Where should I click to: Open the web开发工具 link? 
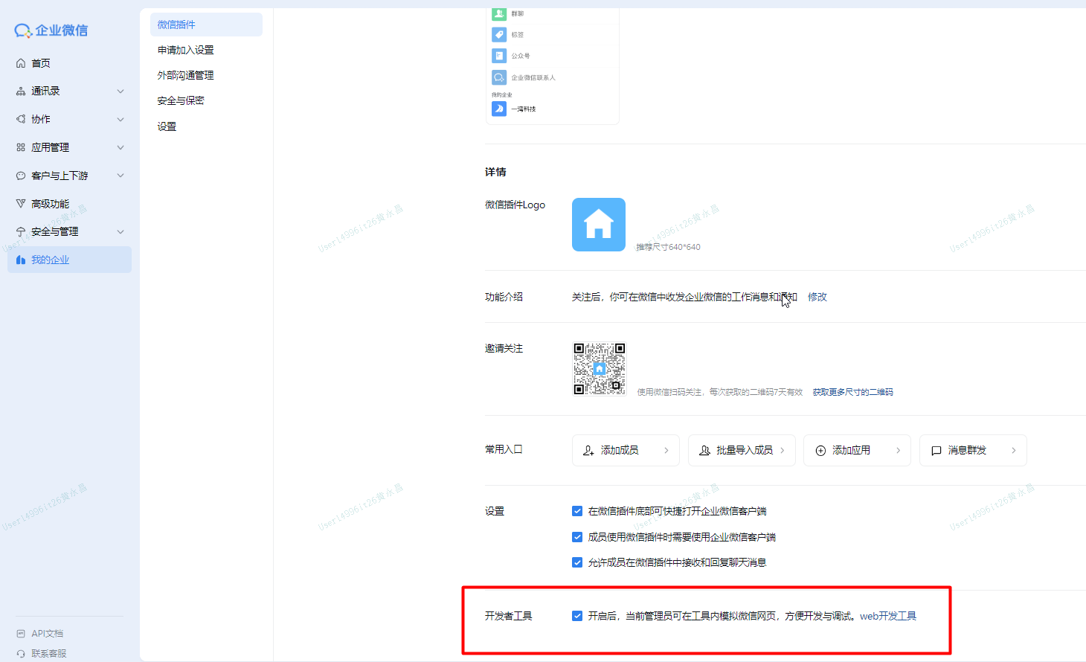(888, 615)
